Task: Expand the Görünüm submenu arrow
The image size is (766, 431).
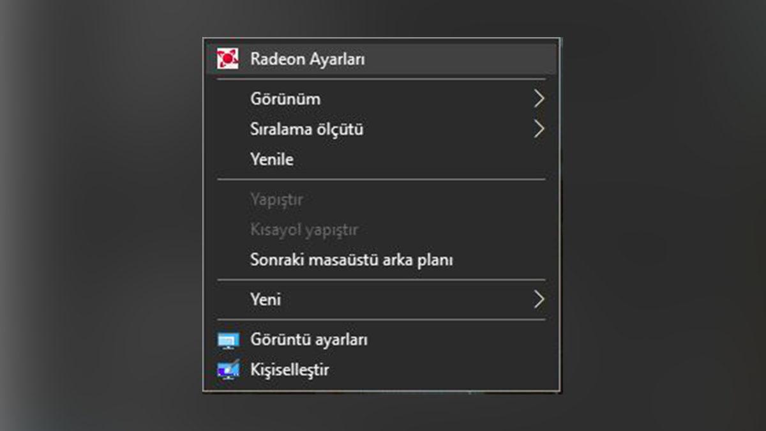Action: pyautogui.click(x=540, y=98)
